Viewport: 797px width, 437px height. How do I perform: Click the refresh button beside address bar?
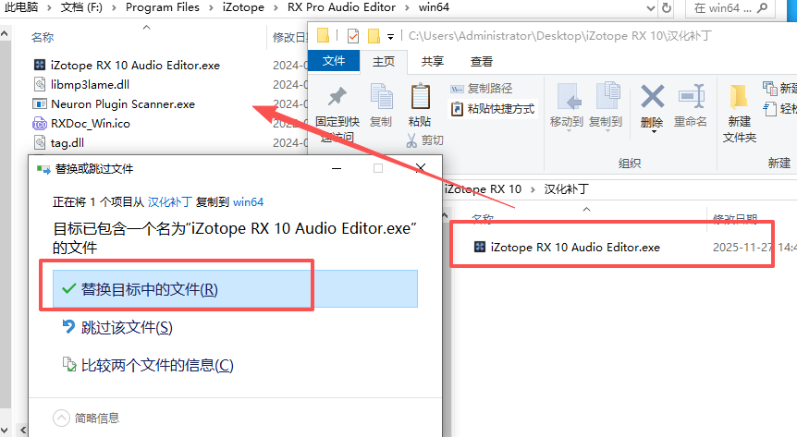[x=667, y=7]
